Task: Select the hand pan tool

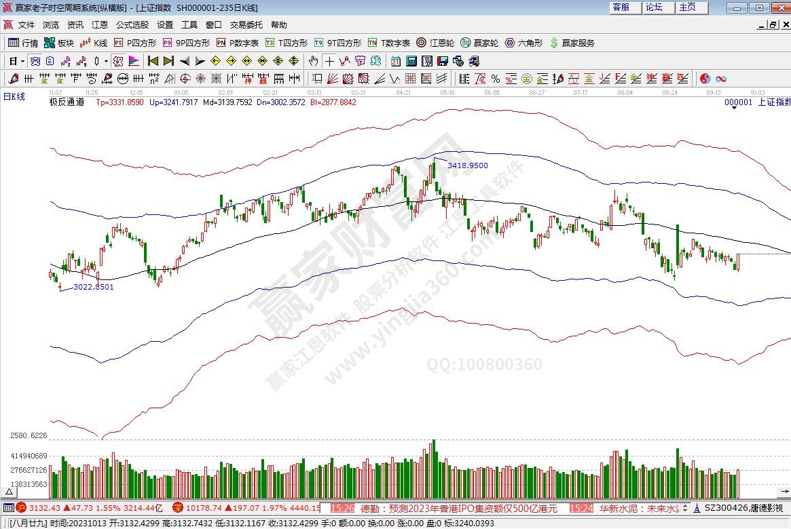Action: [313, 60]
